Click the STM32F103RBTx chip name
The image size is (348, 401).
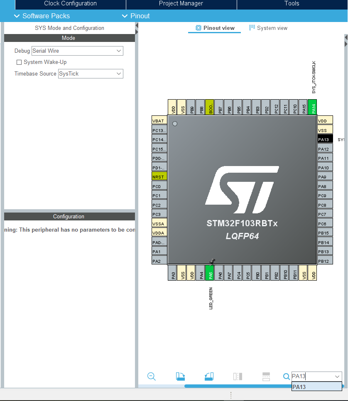[x=242, y=223]
